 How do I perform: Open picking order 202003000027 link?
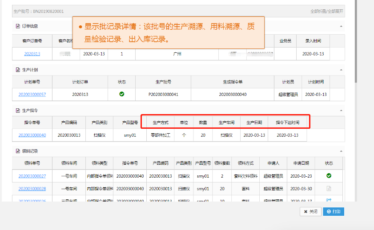tap(32, 176)
